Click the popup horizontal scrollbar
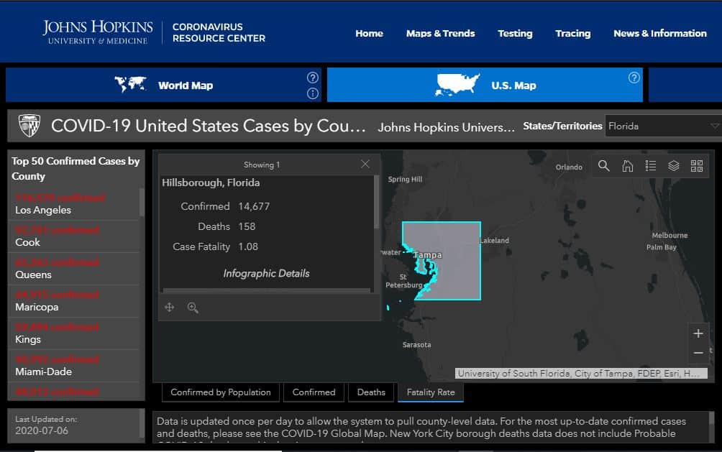This screenshot has height=452, width=722. 267,290
